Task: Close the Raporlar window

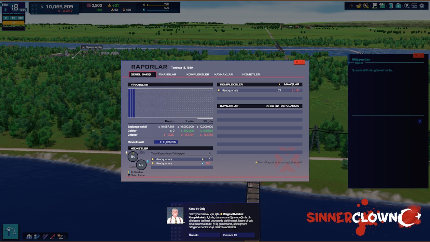Action: [x=299, y=62]
